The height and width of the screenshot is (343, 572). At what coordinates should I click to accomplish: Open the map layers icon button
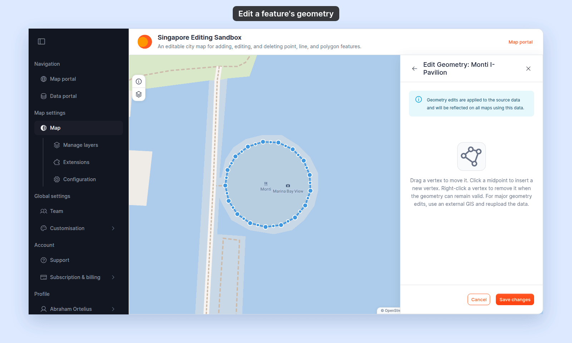(139, 94)
